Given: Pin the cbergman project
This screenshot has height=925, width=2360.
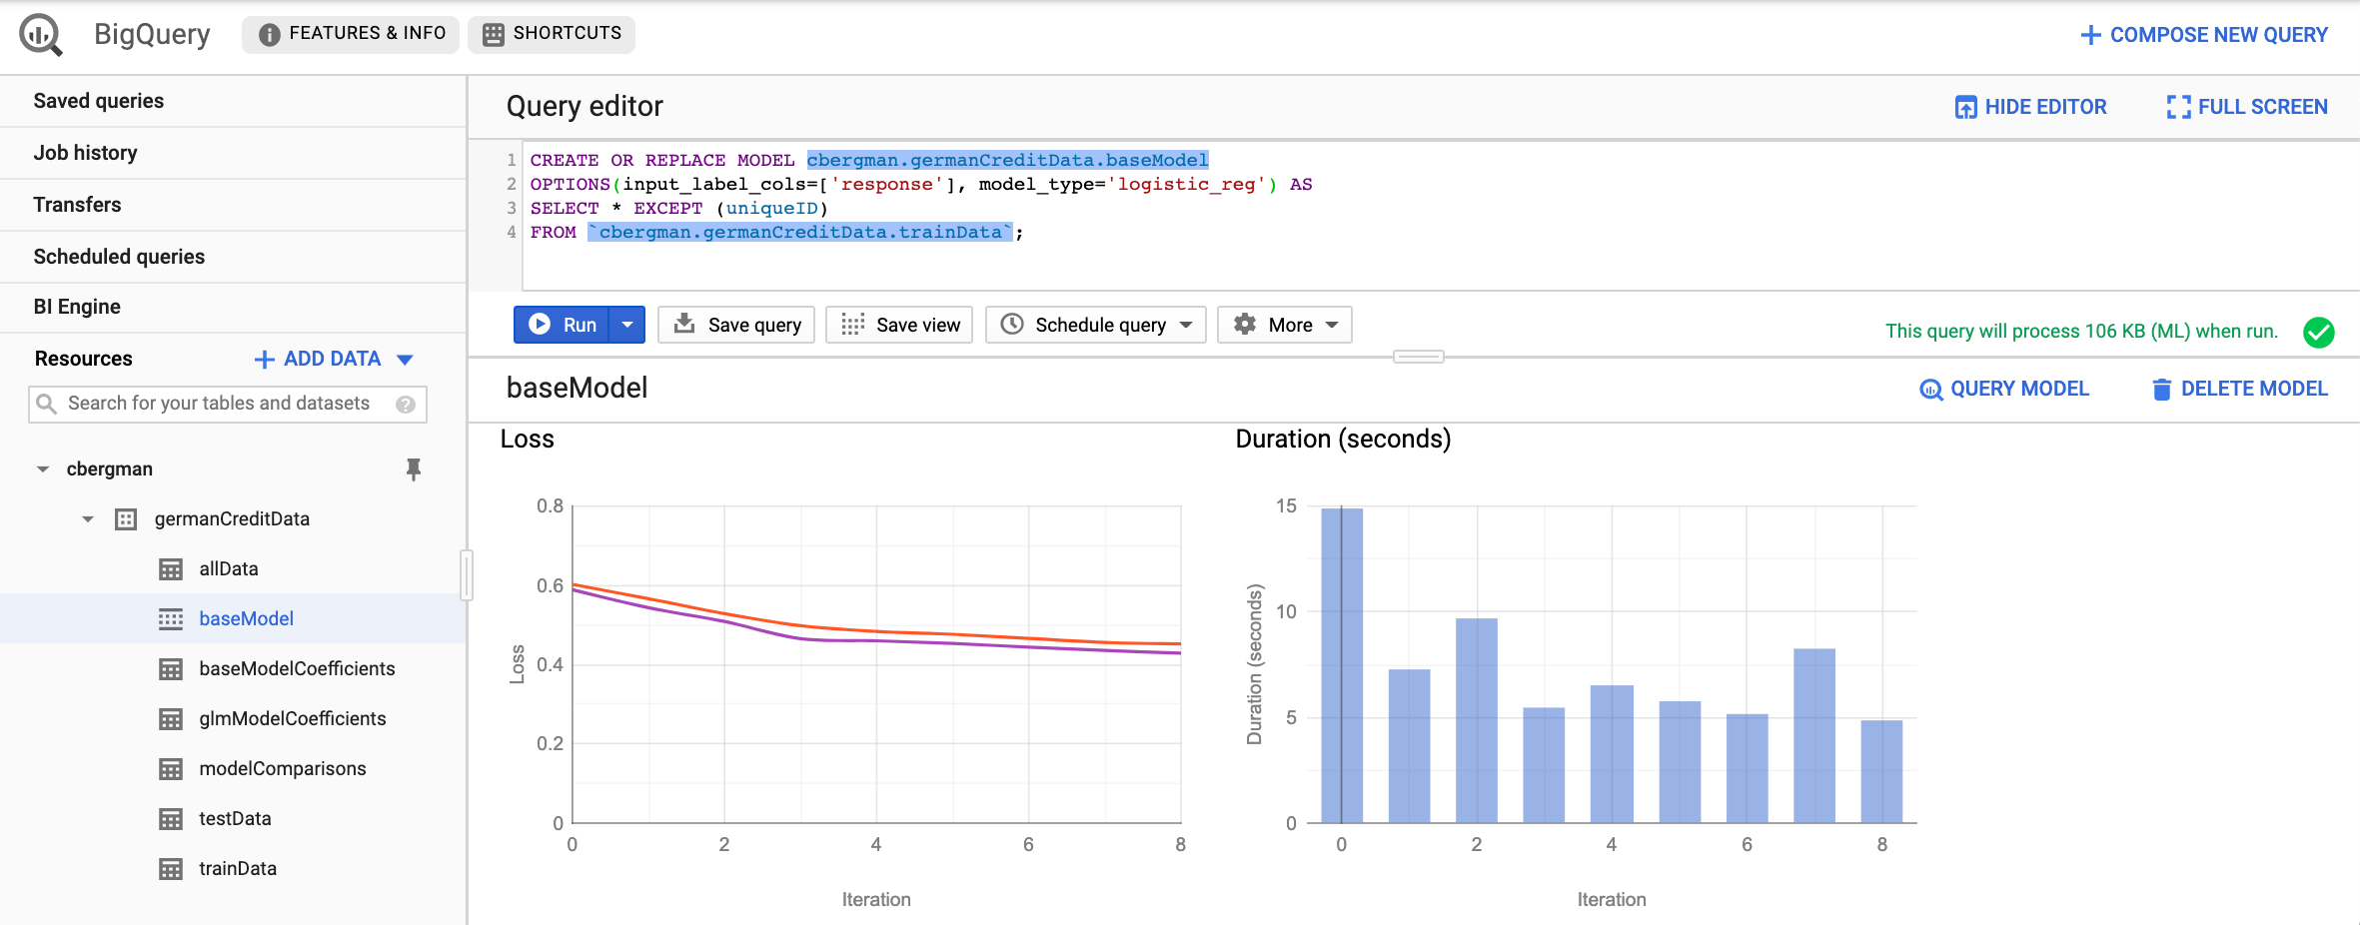Looking at the screenshot, I should (x=414, y=468).
